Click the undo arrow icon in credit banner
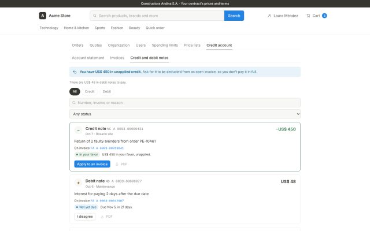Screen dimensions: 370x231 point(75,72)
